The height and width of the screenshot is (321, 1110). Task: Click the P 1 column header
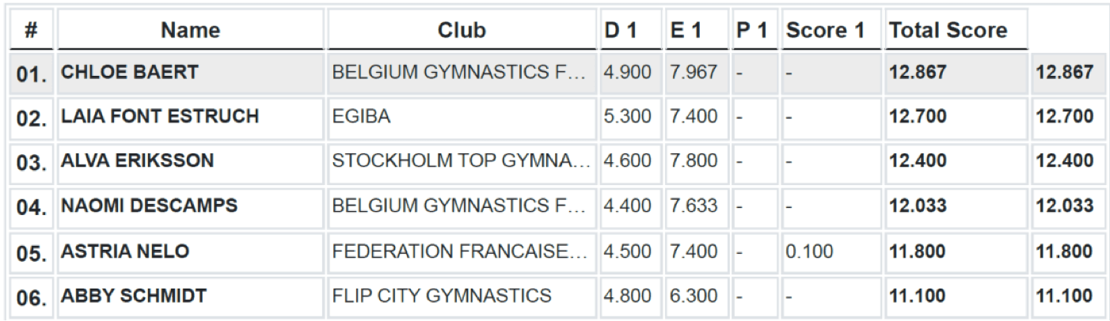click(x=754, y=31)
